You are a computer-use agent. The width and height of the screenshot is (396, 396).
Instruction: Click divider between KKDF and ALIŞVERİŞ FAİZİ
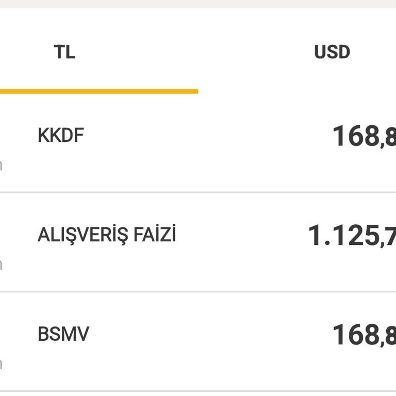198,192
